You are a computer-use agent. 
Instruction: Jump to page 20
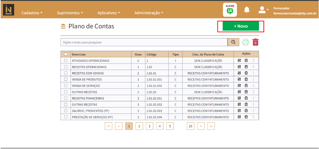click(190, 126)
